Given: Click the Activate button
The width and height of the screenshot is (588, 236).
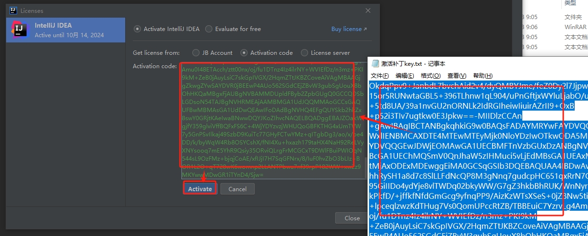Looking at the screenshot, I should pyautogui.click(x=200, y=189).
